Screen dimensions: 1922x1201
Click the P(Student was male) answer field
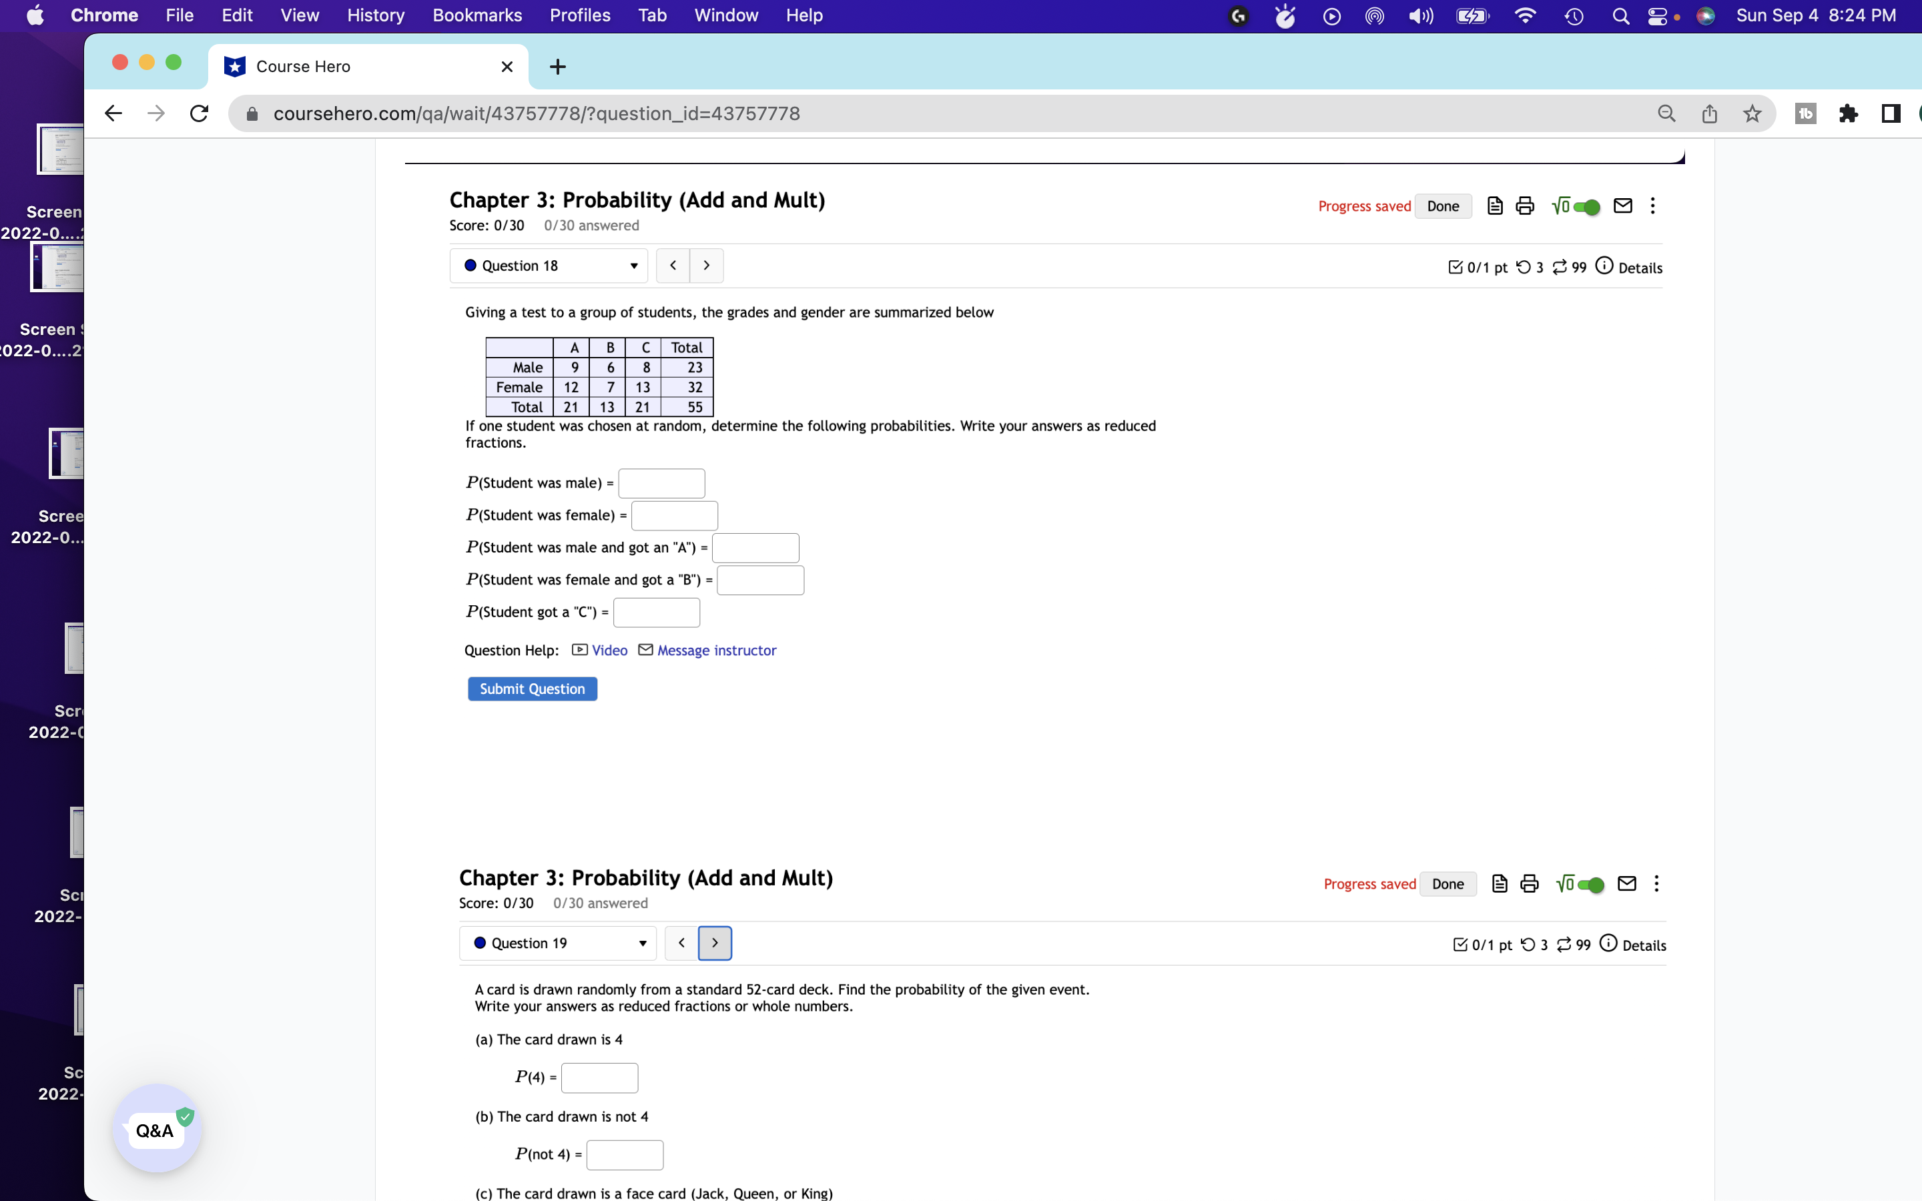661,483
